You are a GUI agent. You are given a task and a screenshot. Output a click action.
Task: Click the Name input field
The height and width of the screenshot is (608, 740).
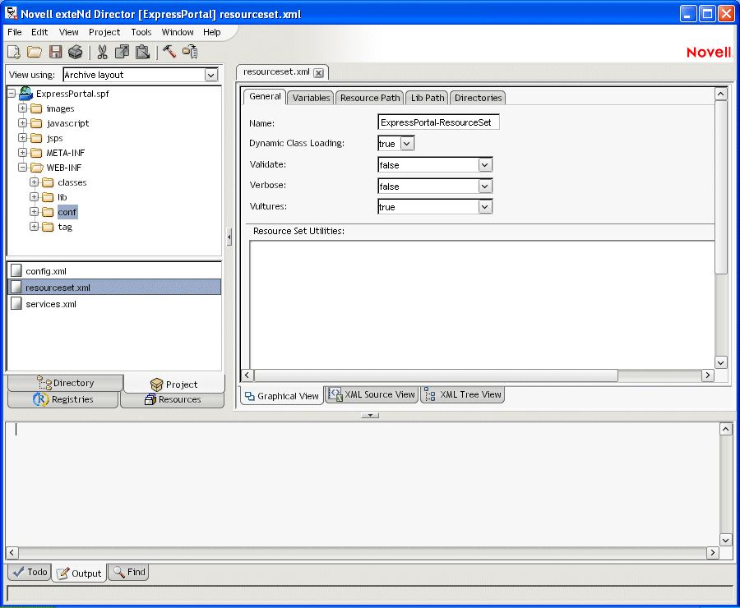pos(438,122)
